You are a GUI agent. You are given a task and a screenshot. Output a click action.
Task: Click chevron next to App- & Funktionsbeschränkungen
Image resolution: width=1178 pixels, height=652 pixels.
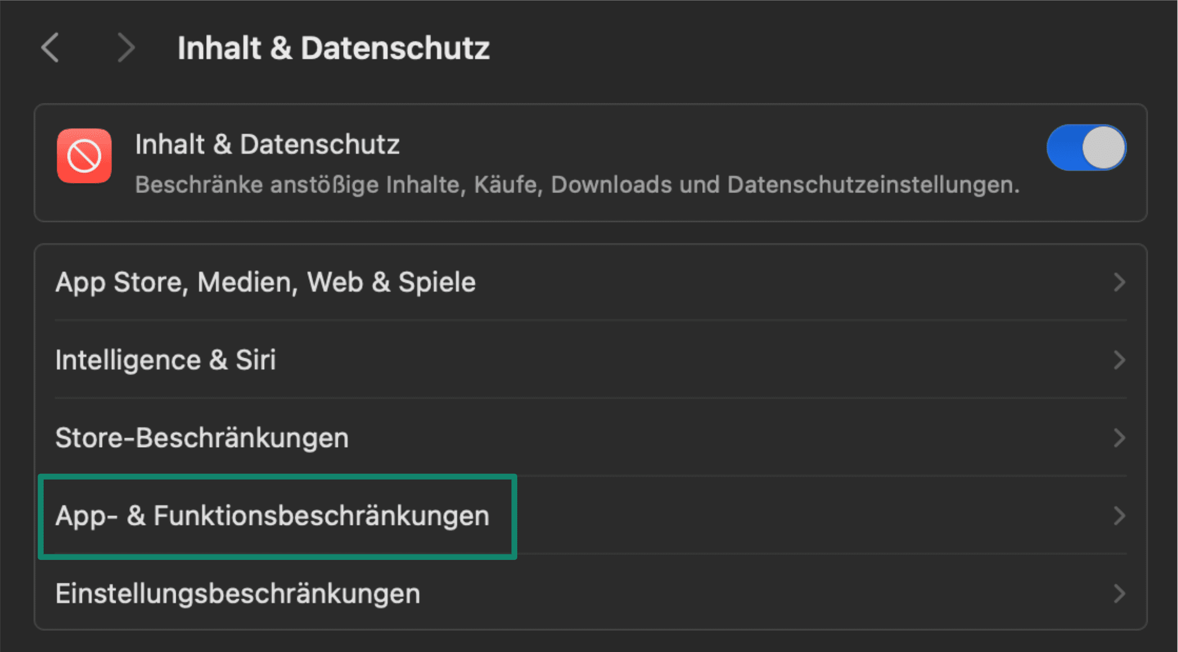1119,516
